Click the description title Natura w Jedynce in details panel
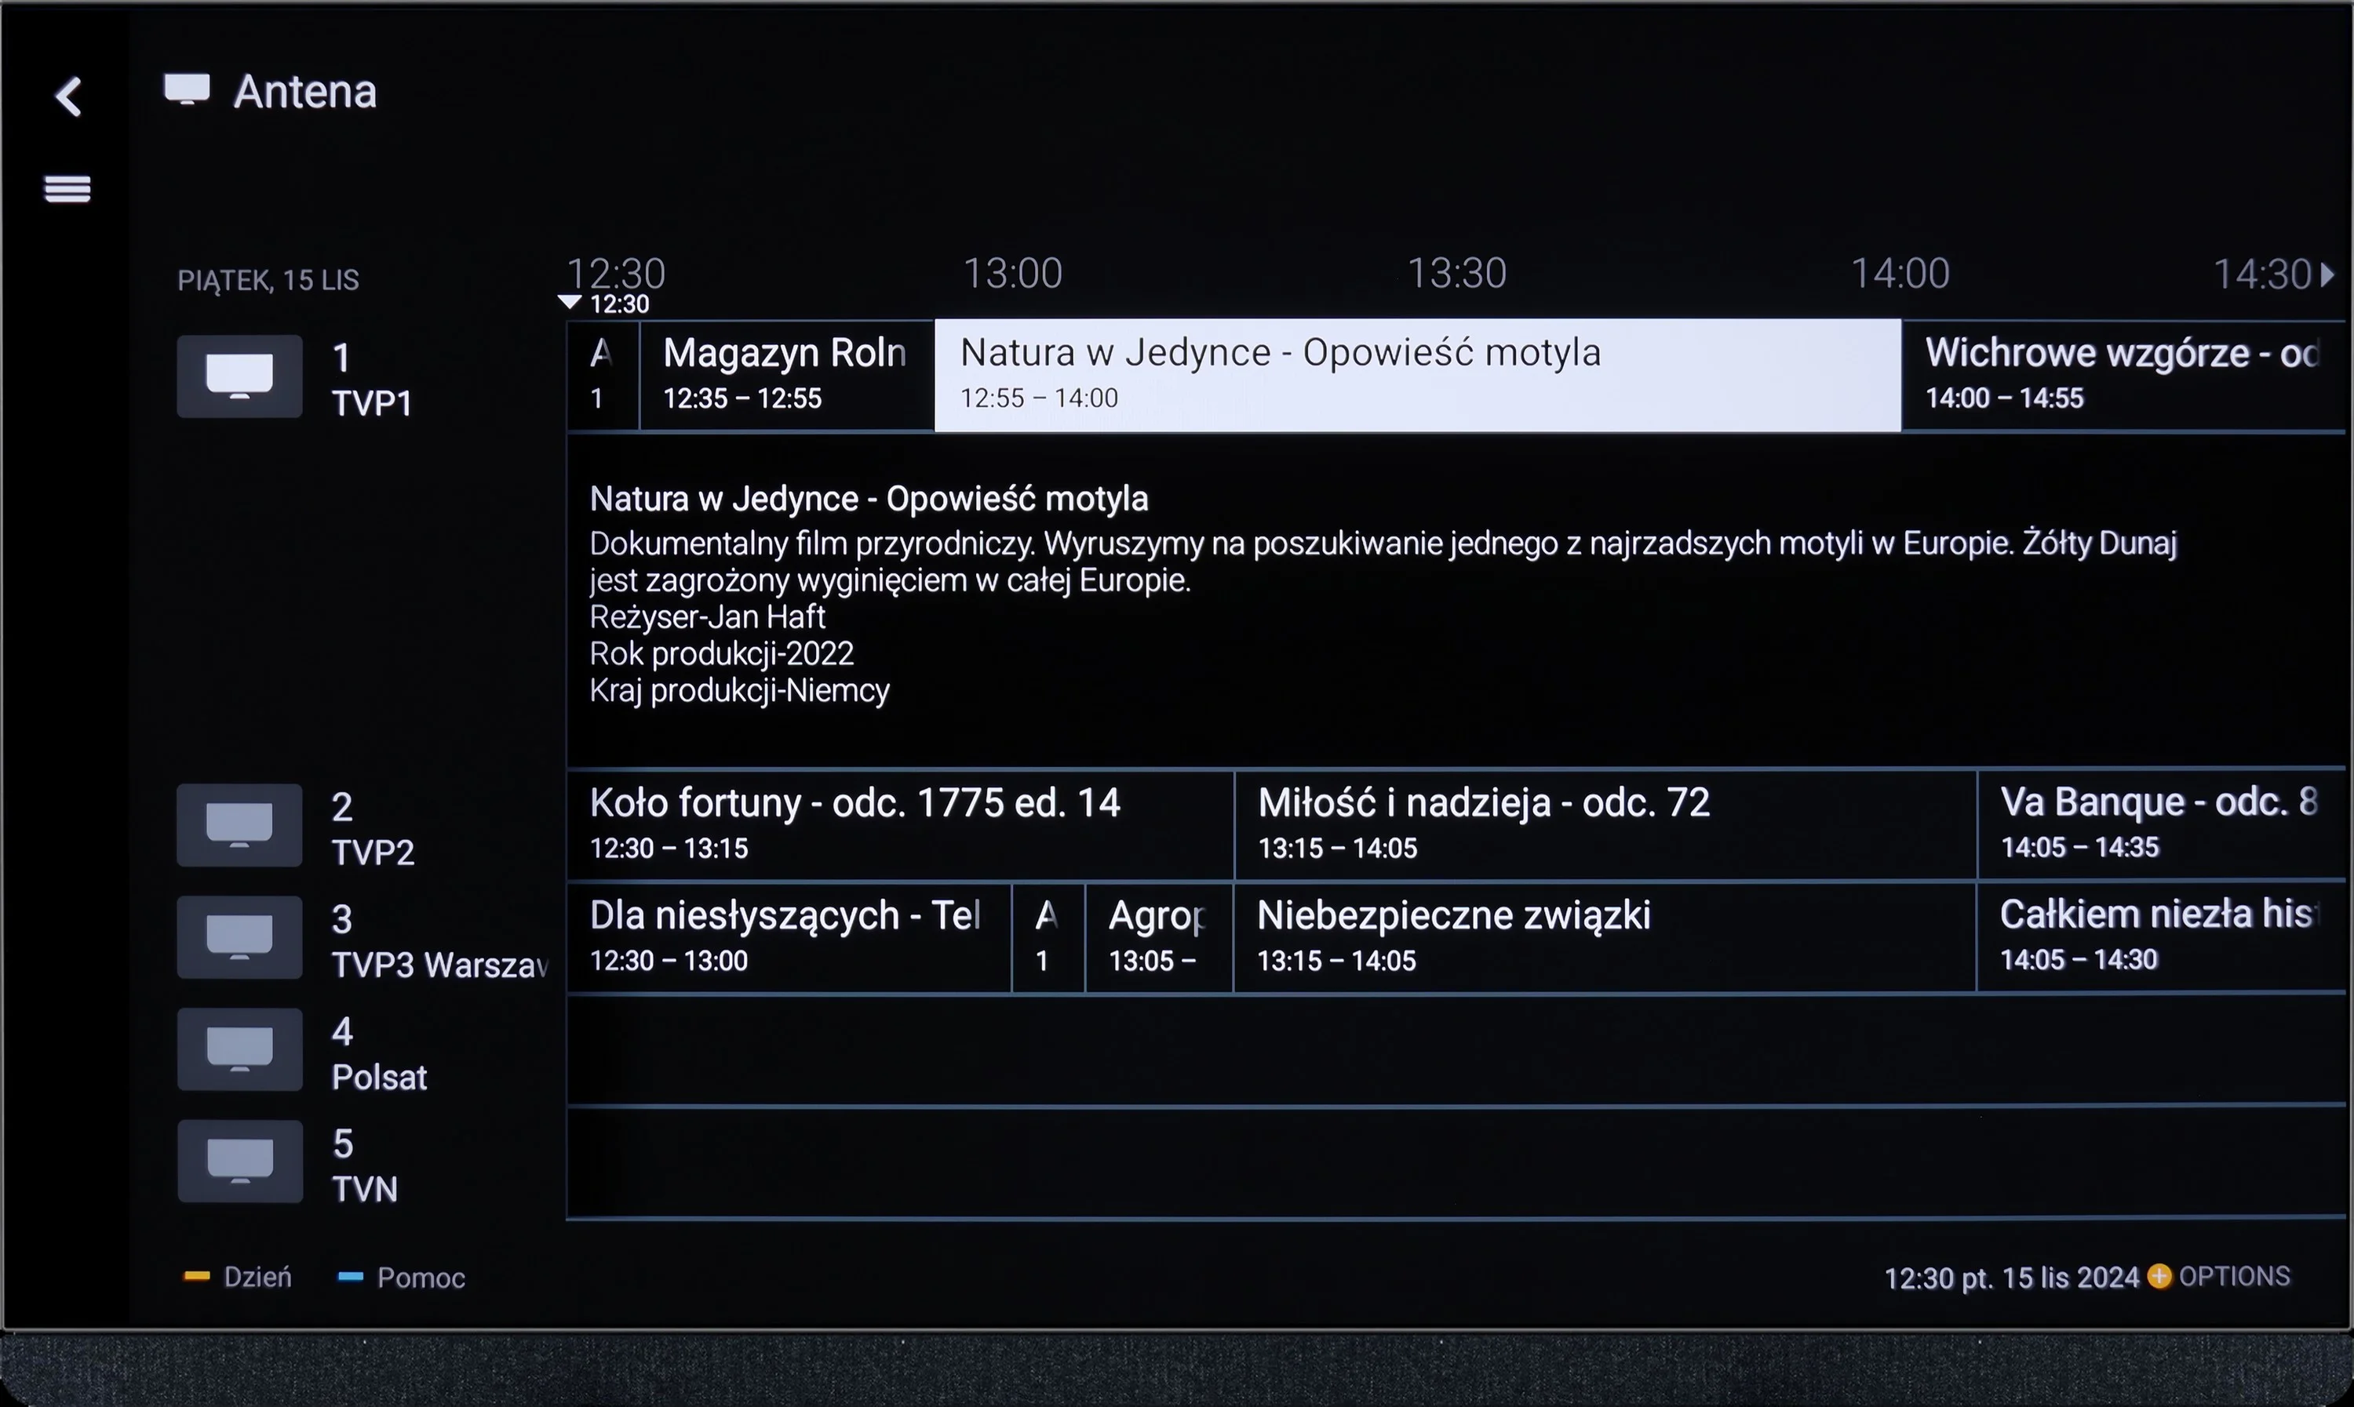The width and height of the screenshot is (2354, 1407). tap(869, 499)
